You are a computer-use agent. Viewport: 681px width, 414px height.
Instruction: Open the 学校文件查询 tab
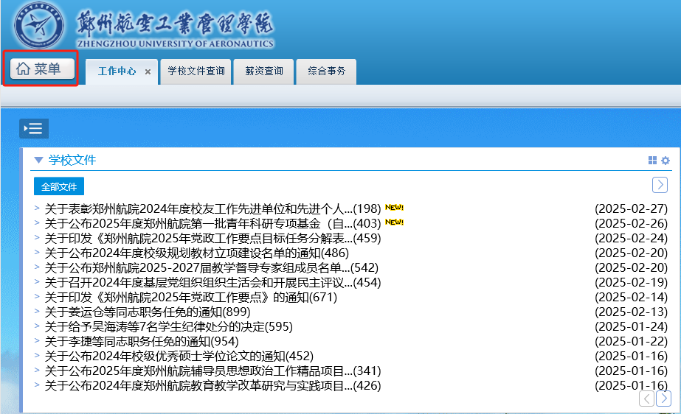click(196, 71)
